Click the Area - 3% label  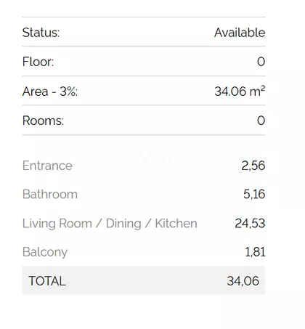pyautogui.click(x=50, y=92)
